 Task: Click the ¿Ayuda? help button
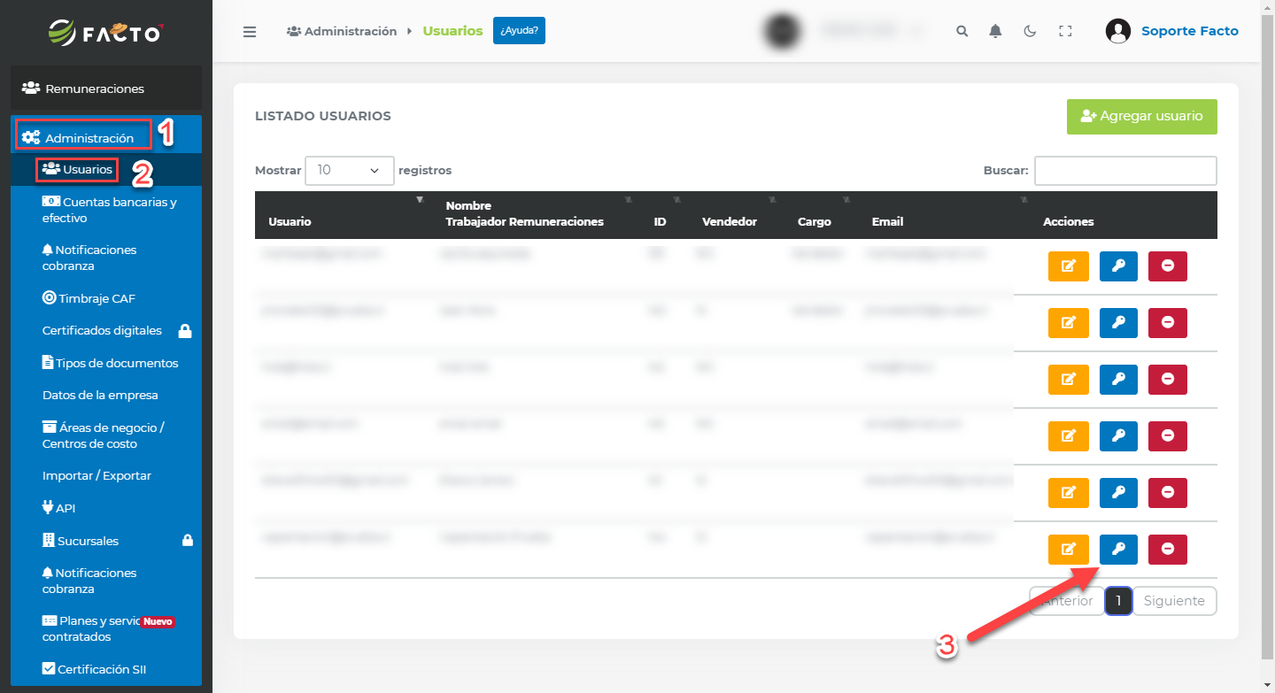[519, 31]
